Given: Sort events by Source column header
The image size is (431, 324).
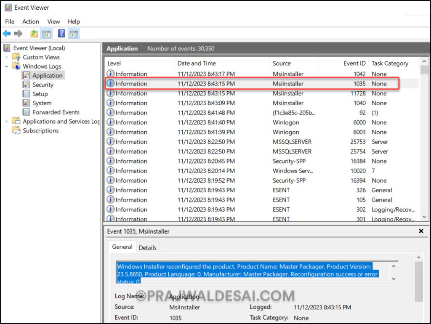Looking at the screenshot, I should 294,63.
